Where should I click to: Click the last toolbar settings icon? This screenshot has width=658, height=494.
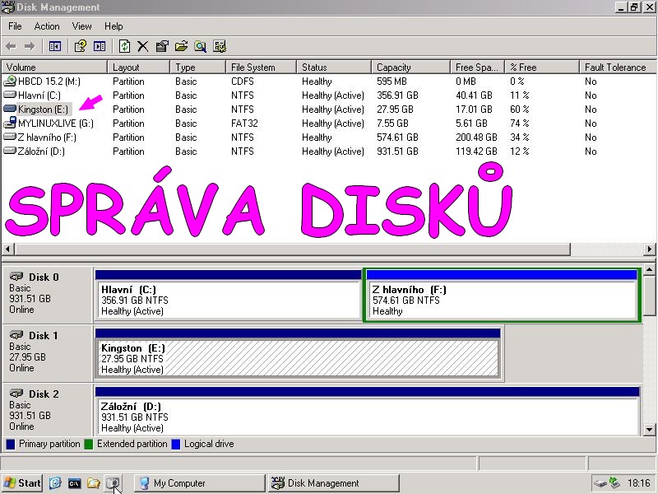[x=220, y=46]
